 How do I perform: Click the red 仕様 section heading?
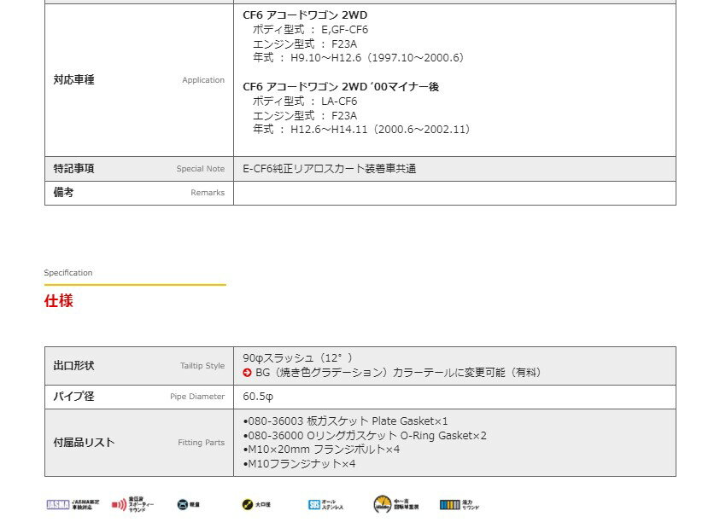59,301
